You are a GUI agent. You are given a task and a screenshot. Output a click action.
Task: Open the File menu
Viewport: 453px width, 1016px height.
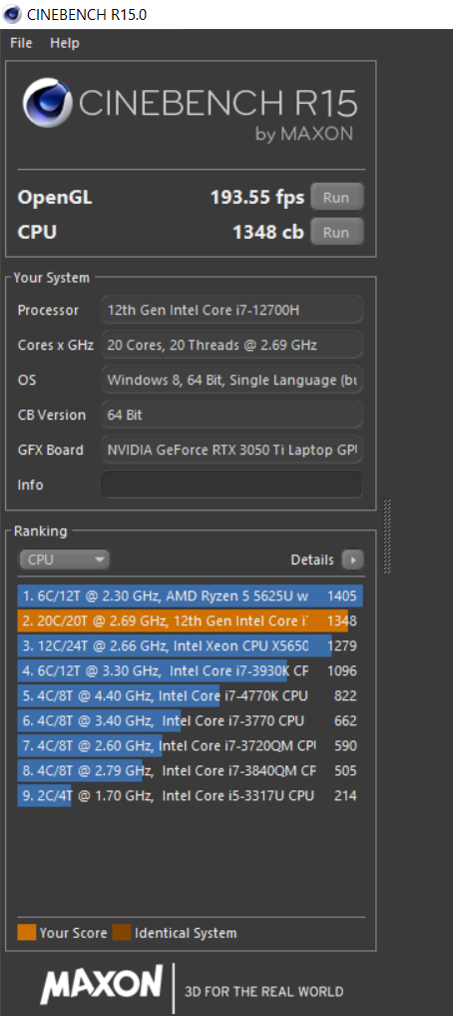tap(21, 43)
